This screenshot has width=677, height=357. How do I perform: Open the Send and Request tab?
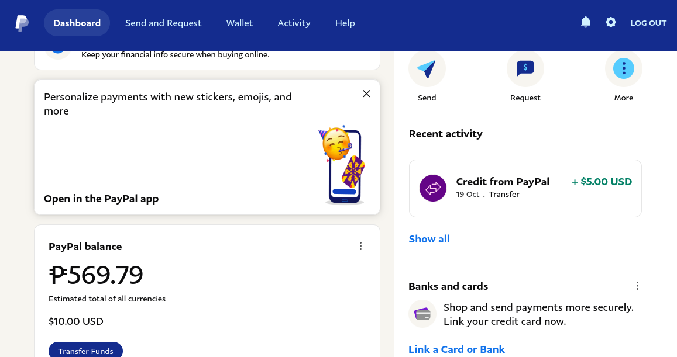coord(163,23)
